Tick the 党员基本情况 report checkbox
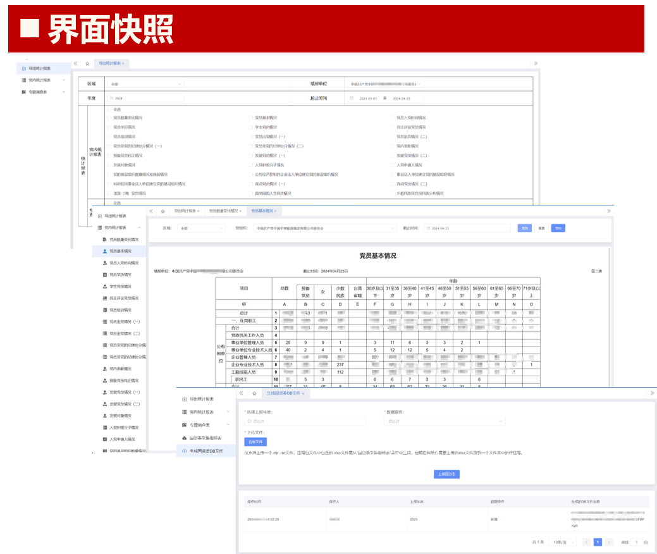The height and width of the screenshot is (554, 657). coord(250,118)
